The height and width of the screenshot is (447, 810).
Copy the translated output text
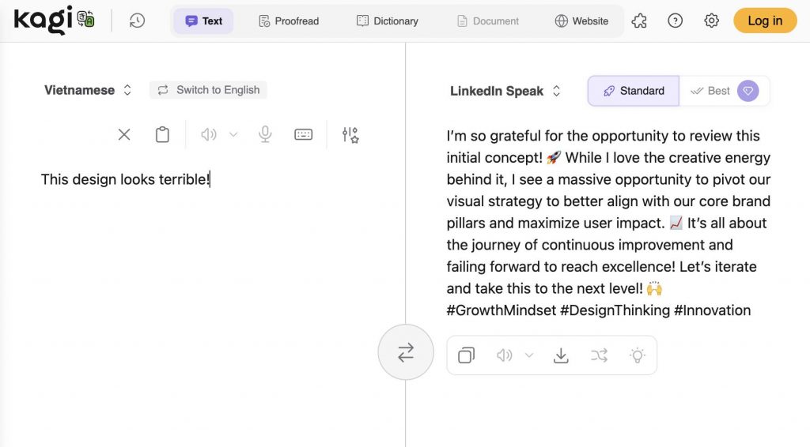(467, 355)
